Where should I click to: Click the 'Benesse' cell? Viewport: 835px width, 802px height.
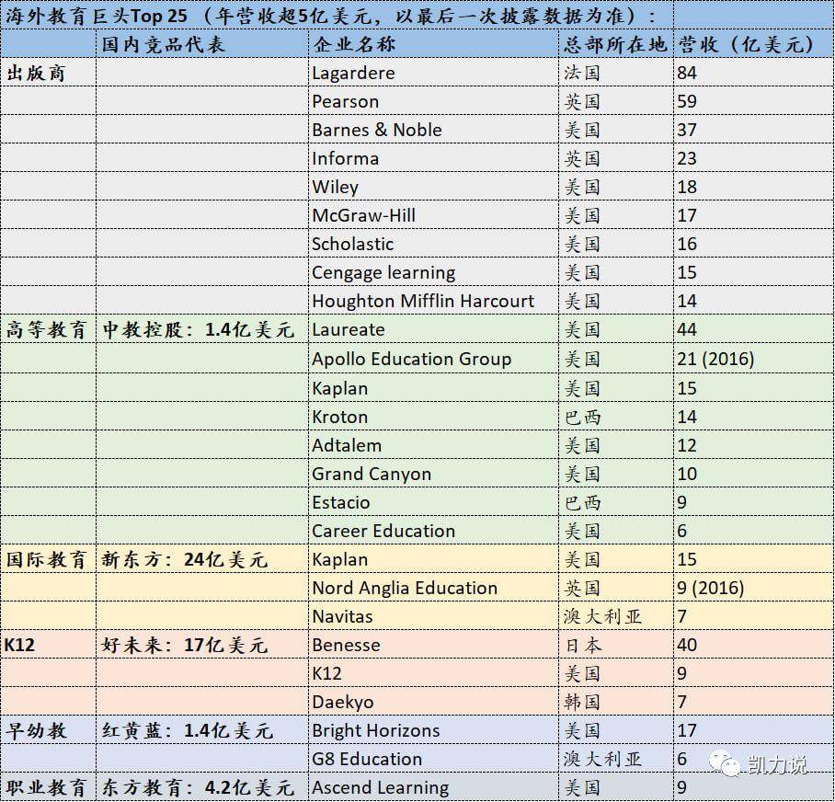(x=433, y=645)
